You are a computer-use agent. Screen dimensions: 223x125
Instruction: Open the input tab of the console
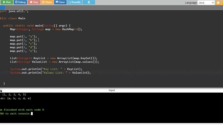pos(111,90)
